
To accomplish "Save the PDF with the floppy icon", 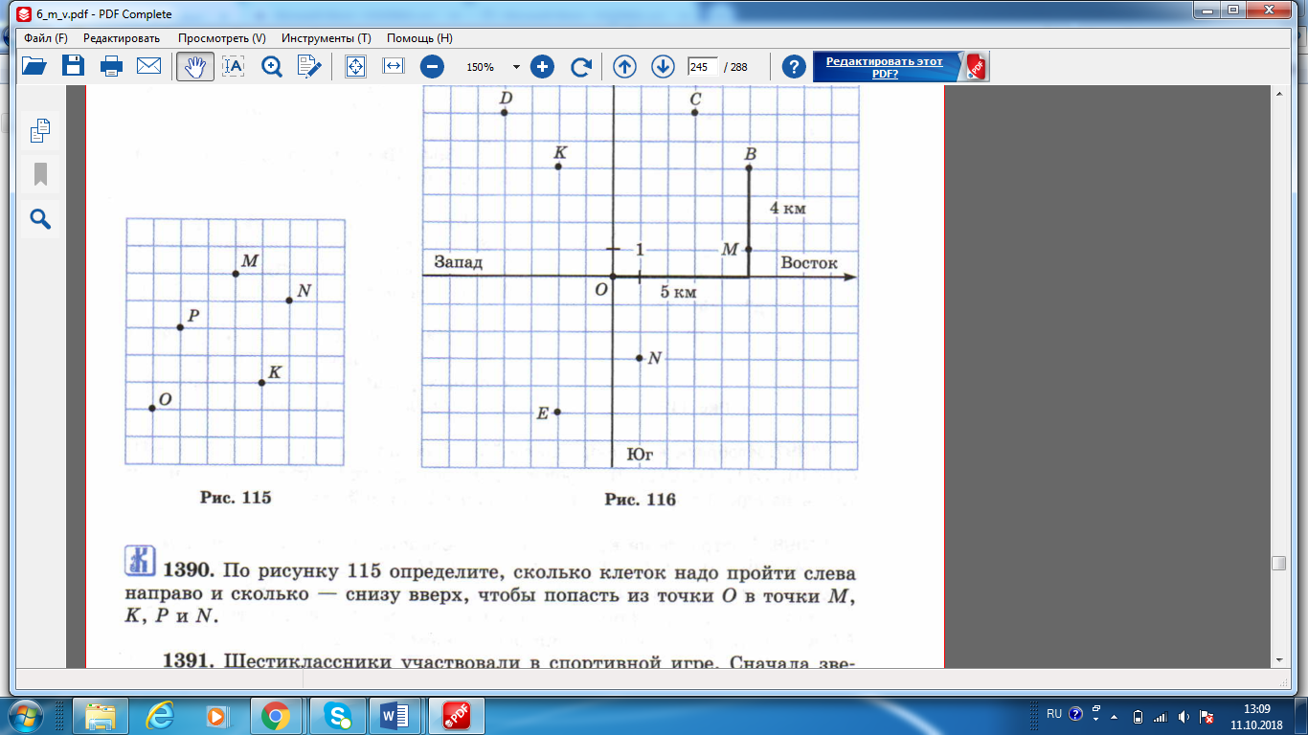I will tap(73, 66).
